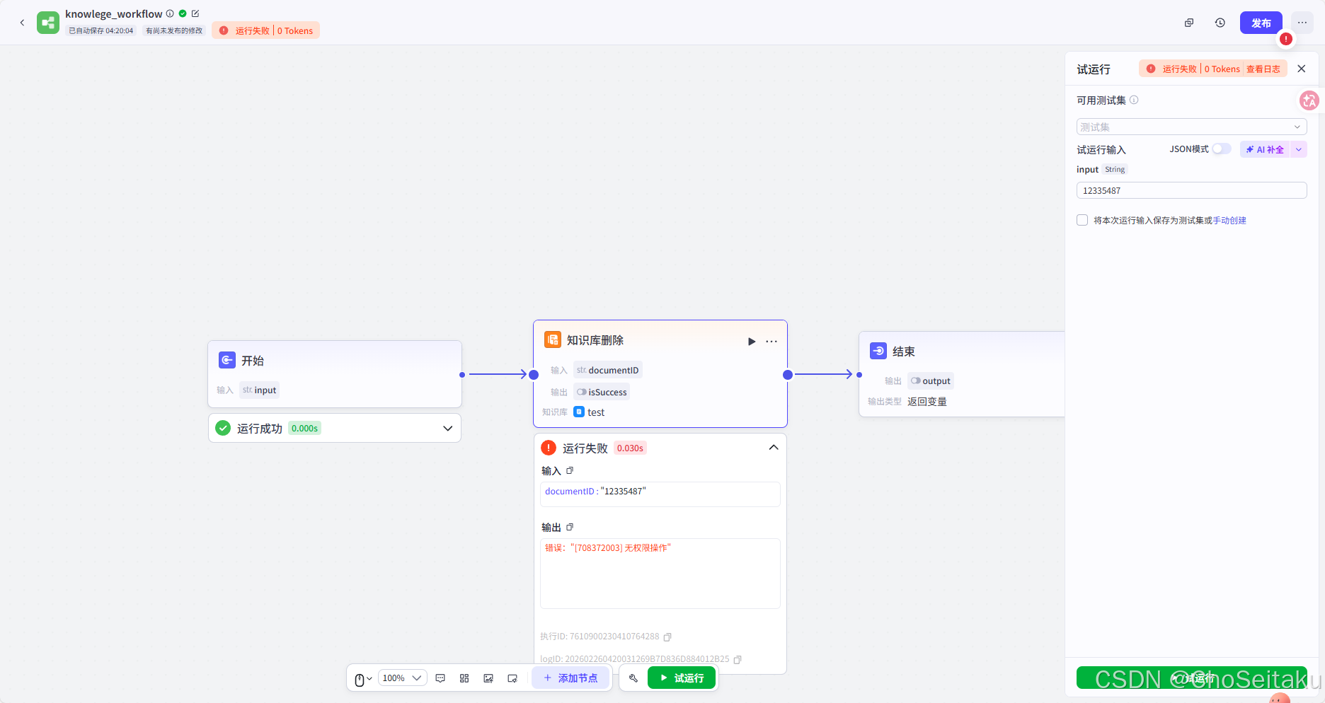Click the 运行失败 status badge in header
This screenshot has width=1325, height=703.
coord(266,30)
